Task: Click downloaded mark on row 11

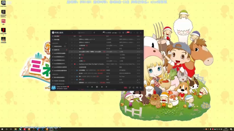Action: [x=77, y=70]
